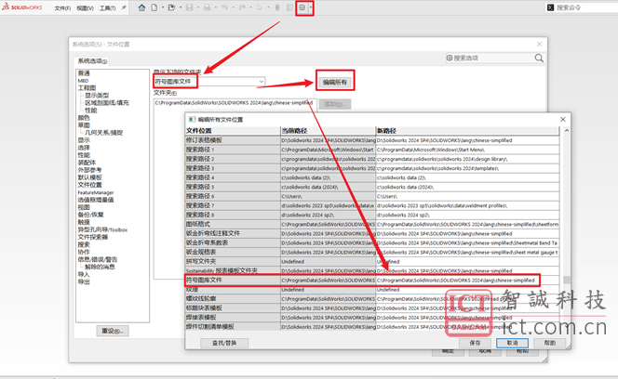
Task: Click 帮助 in 编辑所有文件位置 dialog
Action: tap(549, 343)
